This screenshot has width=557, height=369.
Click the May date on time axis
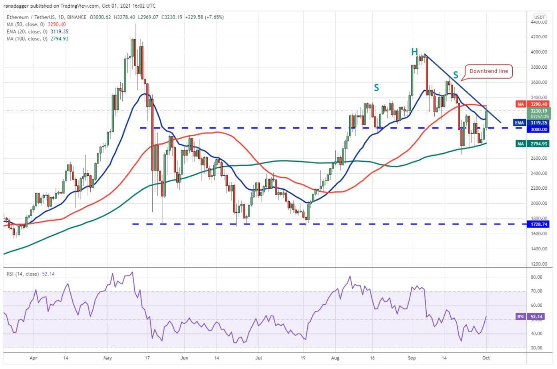[x=107, y=358]
